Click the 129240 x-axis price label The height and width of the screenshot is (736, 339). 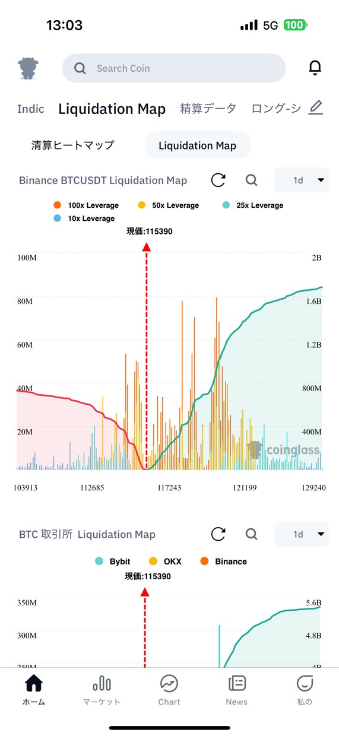point(313,488)
